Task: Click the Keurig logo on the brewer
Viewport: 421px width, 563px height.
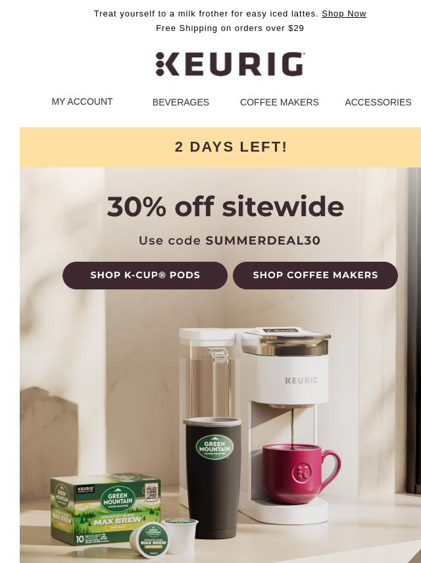Action: click(x=301, y=380)
